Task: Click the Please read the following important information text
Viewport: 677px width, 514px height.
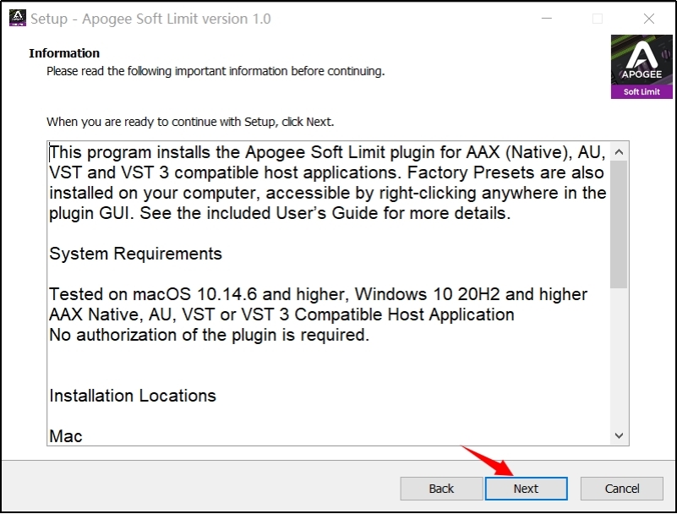Action: click(x=216, y=71)
